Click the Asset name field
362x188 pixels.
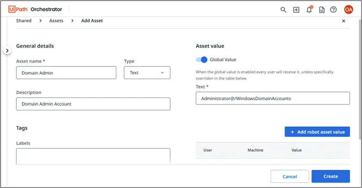[66, 73]
